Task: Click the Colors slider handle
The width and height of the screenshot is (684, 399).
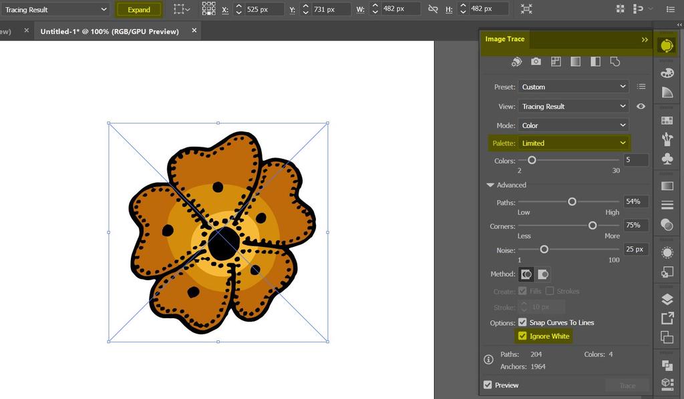Action: (x=532, y=160)
